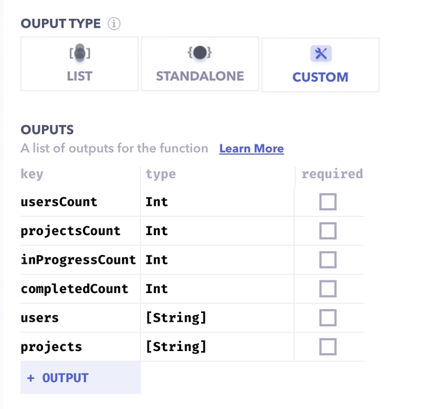Click the CUSTOM tools icon
This screenshot has width=442, height=409.
click(x=321, y=54)
